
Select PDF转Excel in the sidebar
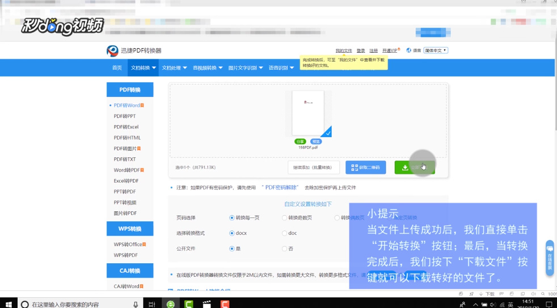[126, 127]
